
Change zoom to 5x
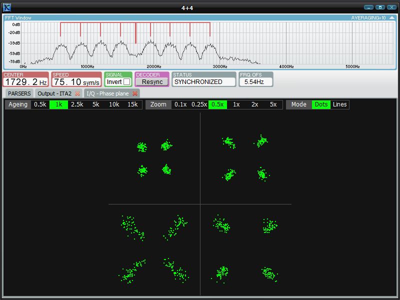pos(273,104)
